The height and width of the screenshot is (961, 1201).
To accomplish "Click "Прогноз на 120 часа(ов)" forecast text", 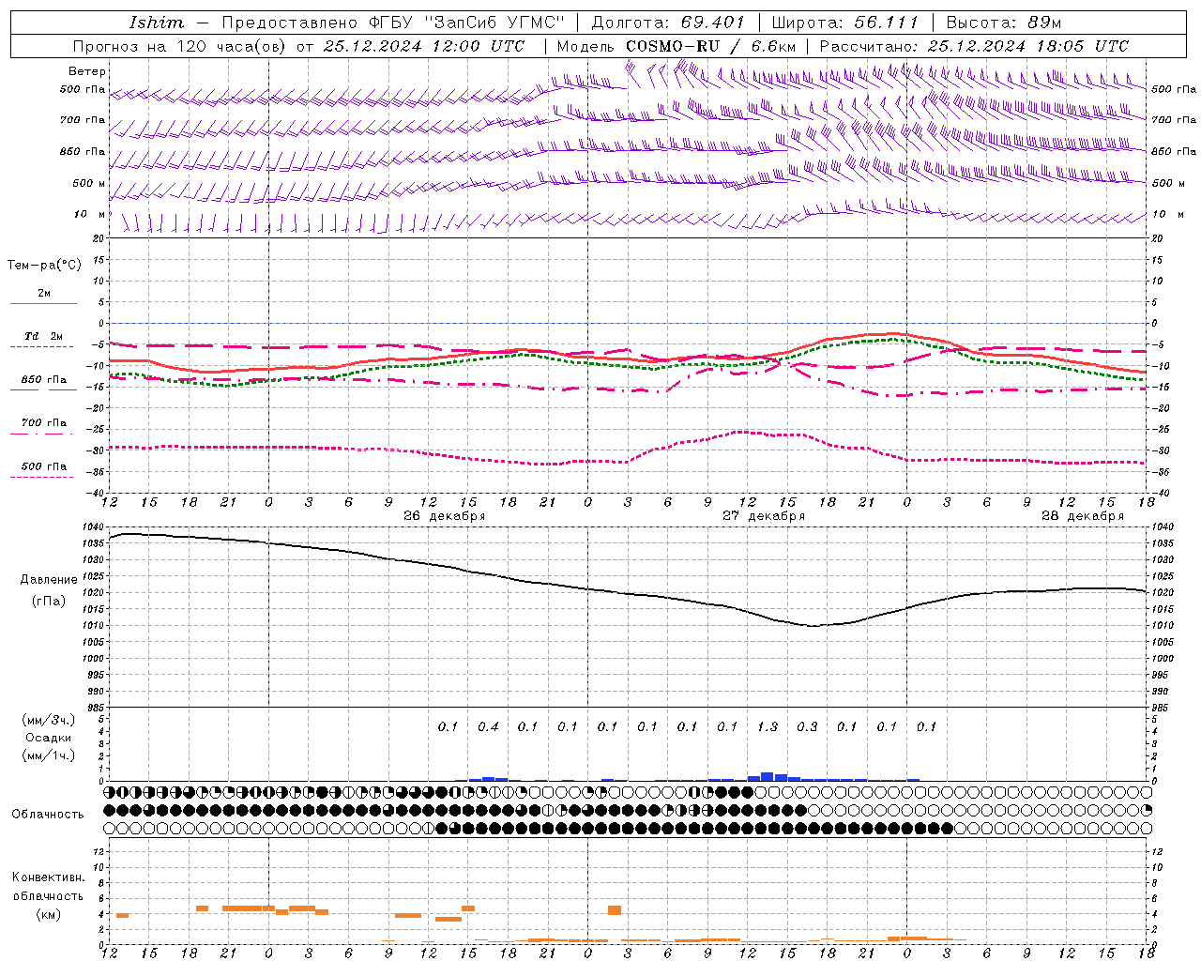I will 179,46.
